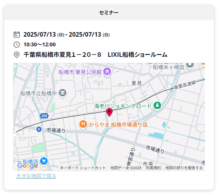Click the Google logo on map
This screenshot has height=195, width=221.
[x=28, y=165]
